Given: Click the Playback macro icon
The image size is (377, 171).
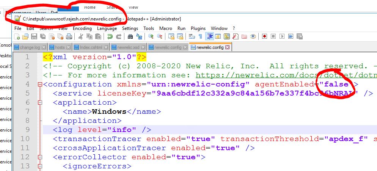Looking at the screenshot, I should (x=282, y=37).
